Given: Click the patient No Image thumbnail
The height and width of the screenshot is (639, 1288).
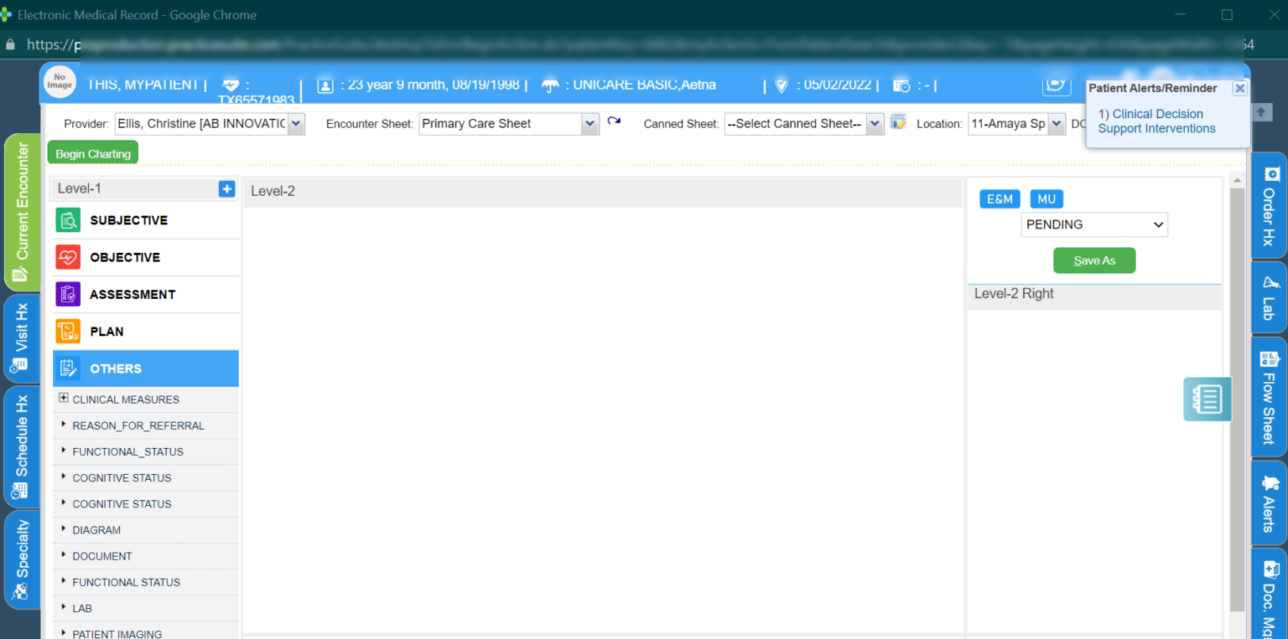Looking at the screenshot, I should coord(60,80).
